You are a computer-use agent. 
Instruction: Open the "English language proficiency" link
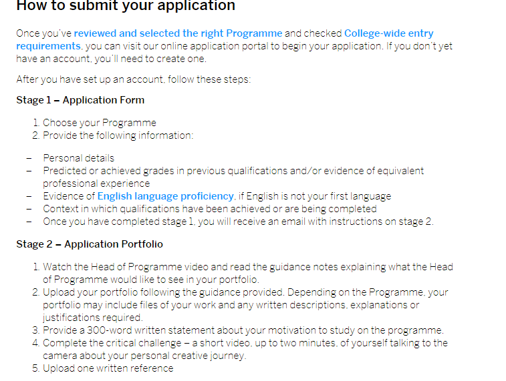(x=166, y=196)
